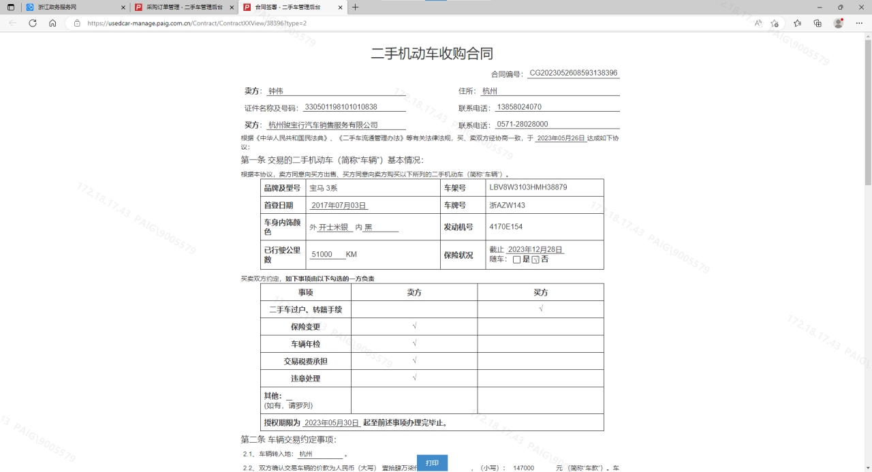Open the tab actions menu icon
The width and height of the screenshot is (872, 472).
[11, 7]
